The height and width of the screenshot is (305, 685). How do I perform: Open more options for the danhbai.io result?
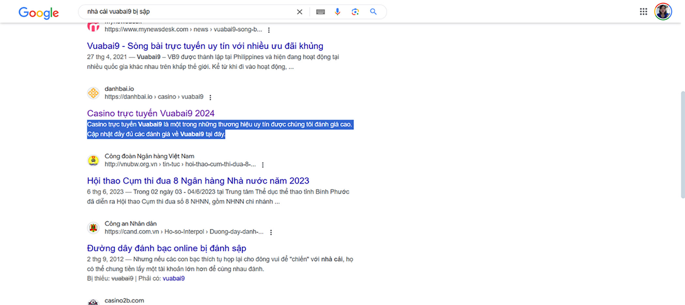point(210,97)
